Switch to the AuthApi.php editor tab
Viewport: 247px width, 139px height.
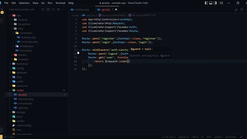click(82, 10)
